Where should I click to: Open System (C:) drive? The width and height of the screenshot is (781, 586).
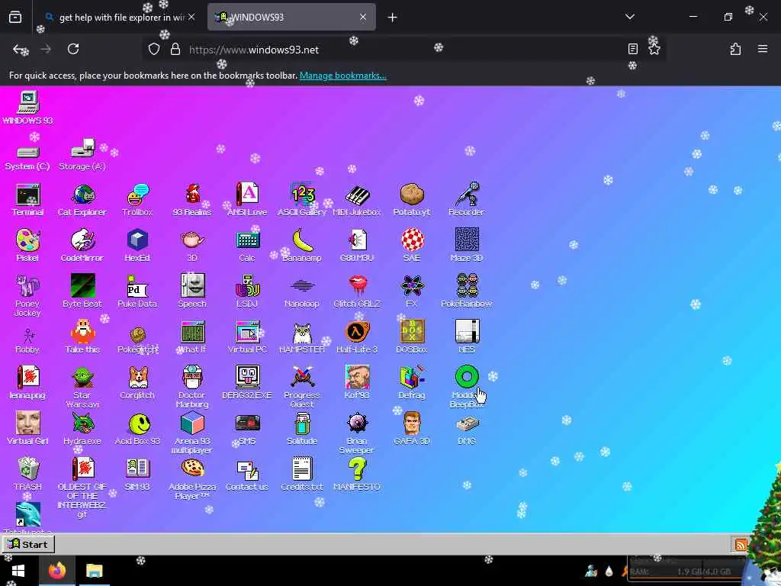pyautogui.click(x=28, y=157)
